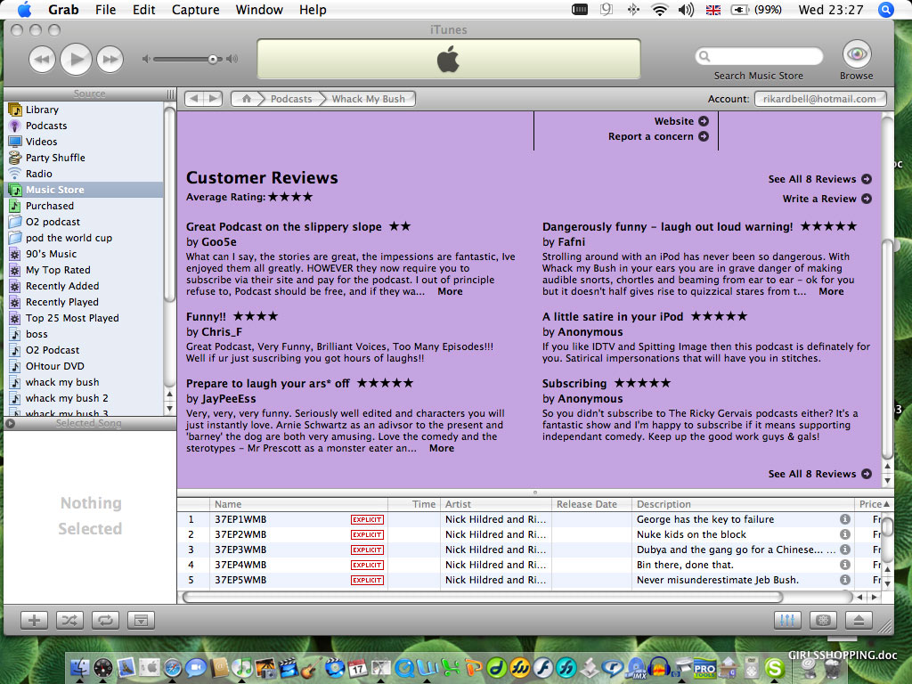Select Videos in the Source list
912x684 pixels.
pyautogui.click(x=41, y=142)
